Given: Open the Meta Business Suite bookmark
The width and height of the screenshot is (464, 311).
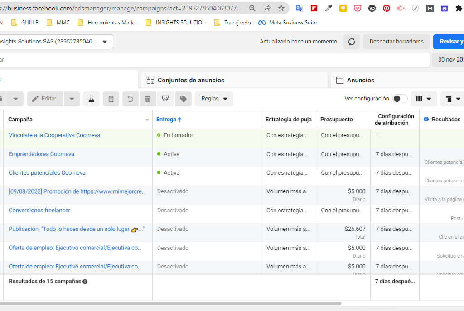Looking at the screenshot, I should click(287, 23).
